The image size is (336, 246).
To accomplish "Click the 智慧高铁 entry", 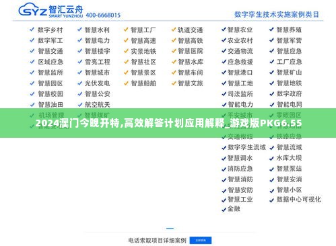I will pyautogui.click(x=191, y=40).
